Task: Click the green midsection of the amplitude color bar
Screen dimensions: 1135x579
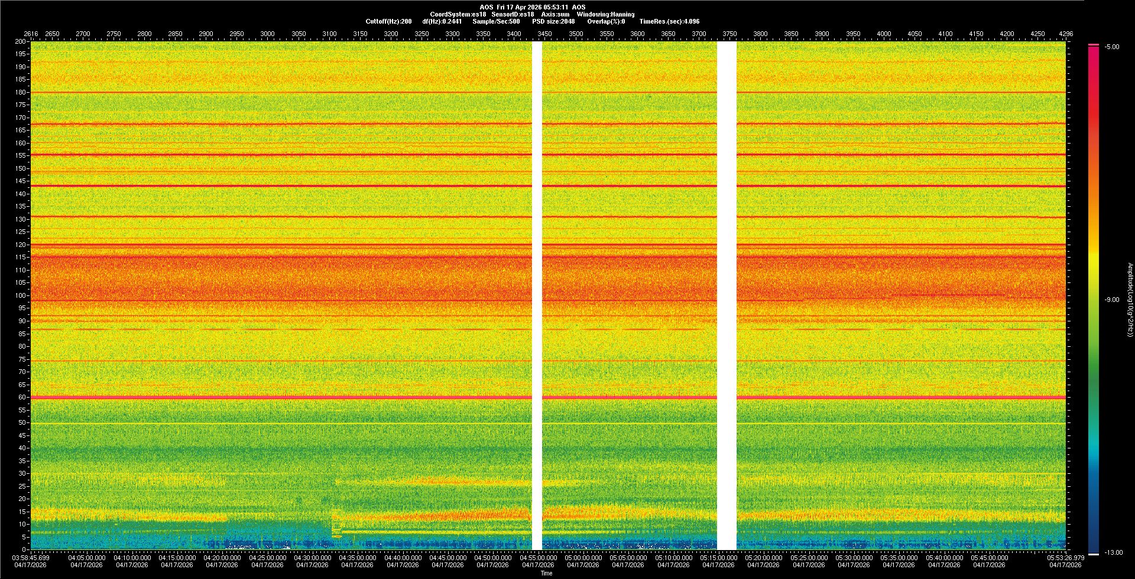Action: click(1093, 354)
